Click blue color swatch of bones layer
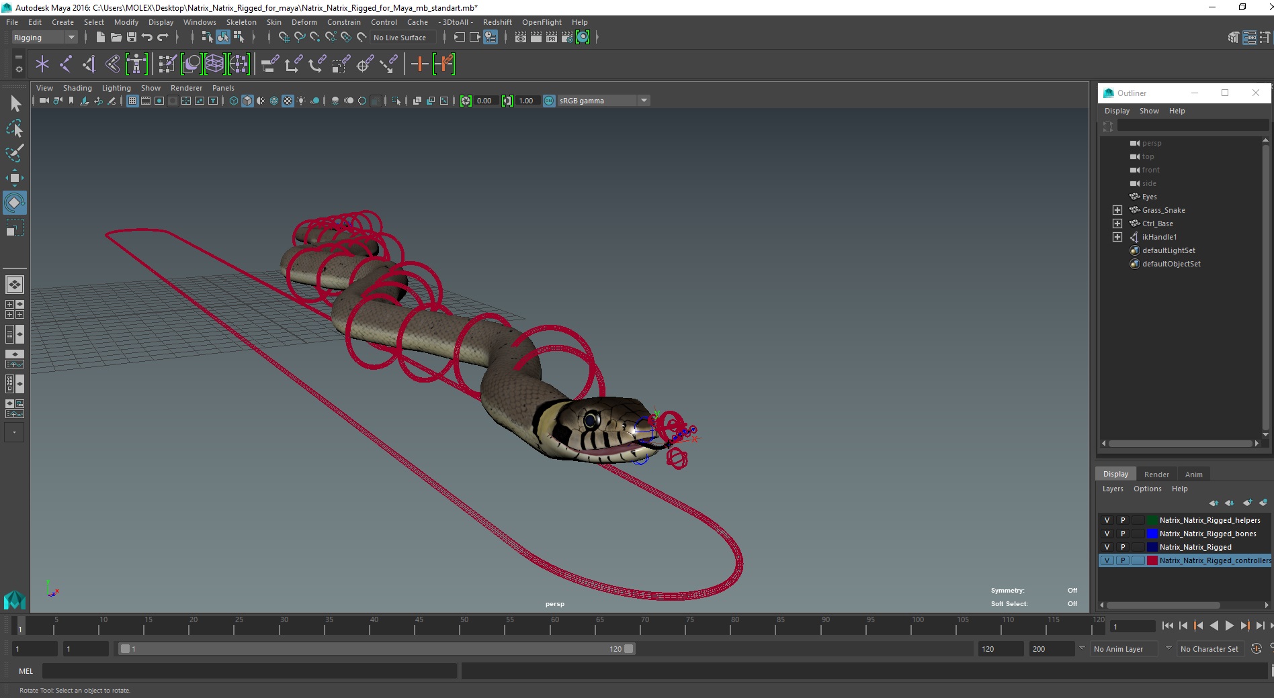1274x698 pixels. coord(1152,534)
